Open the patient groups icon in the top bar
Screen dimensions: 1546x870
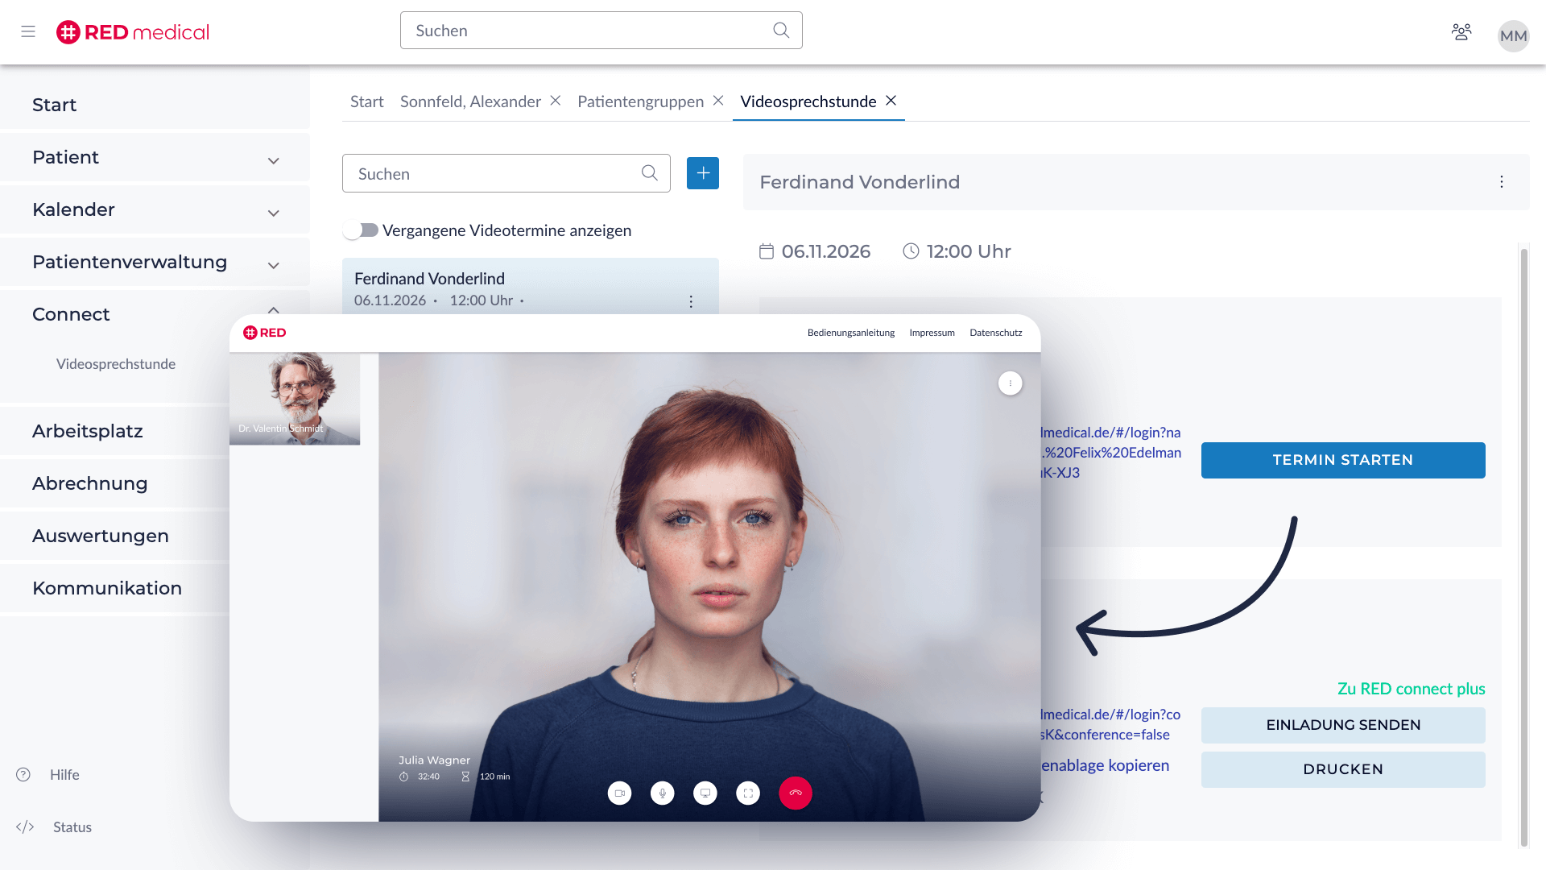pyautogui.click(x=1461, y=31)
